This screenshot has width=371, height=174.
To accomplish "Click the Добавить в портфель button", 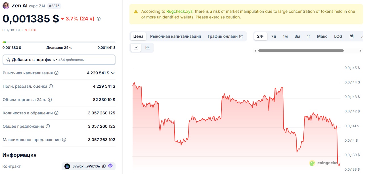I will pos(59,60).
